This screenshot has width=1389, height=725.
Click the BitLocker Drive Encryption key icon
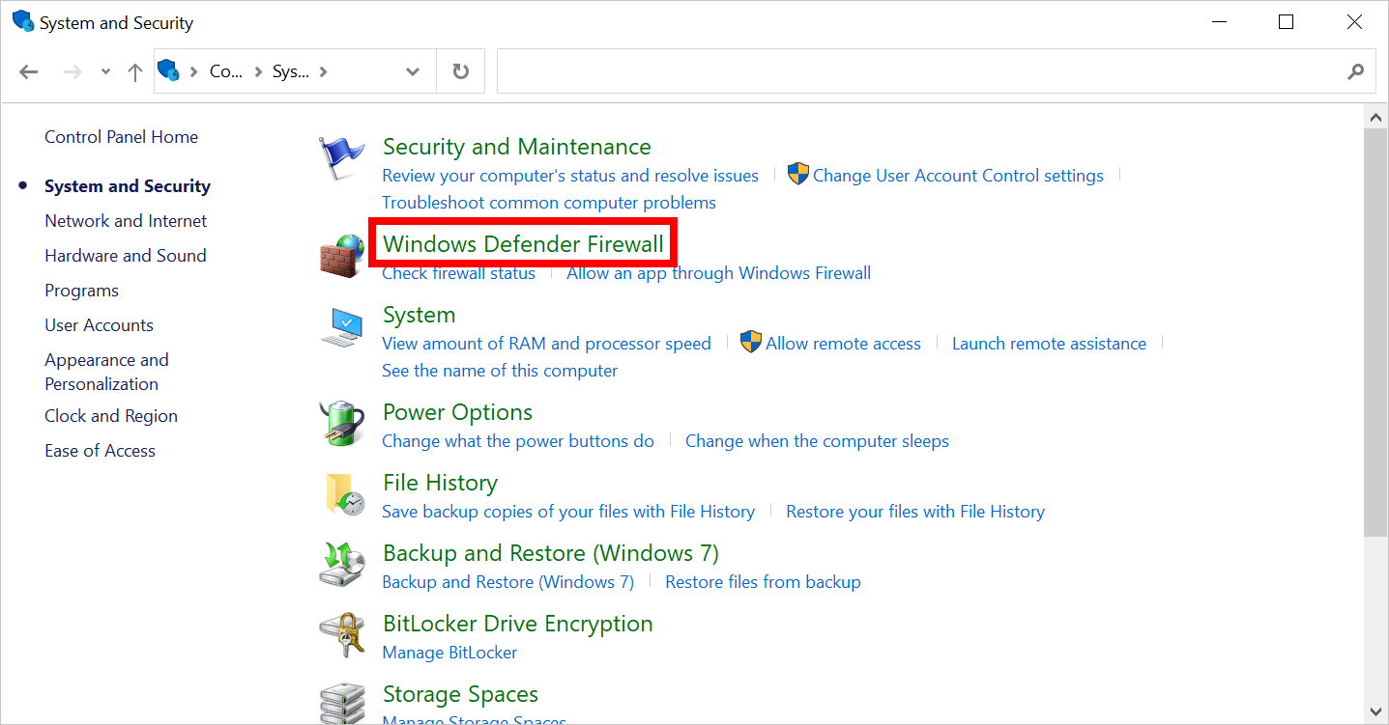tap(342, 636)
